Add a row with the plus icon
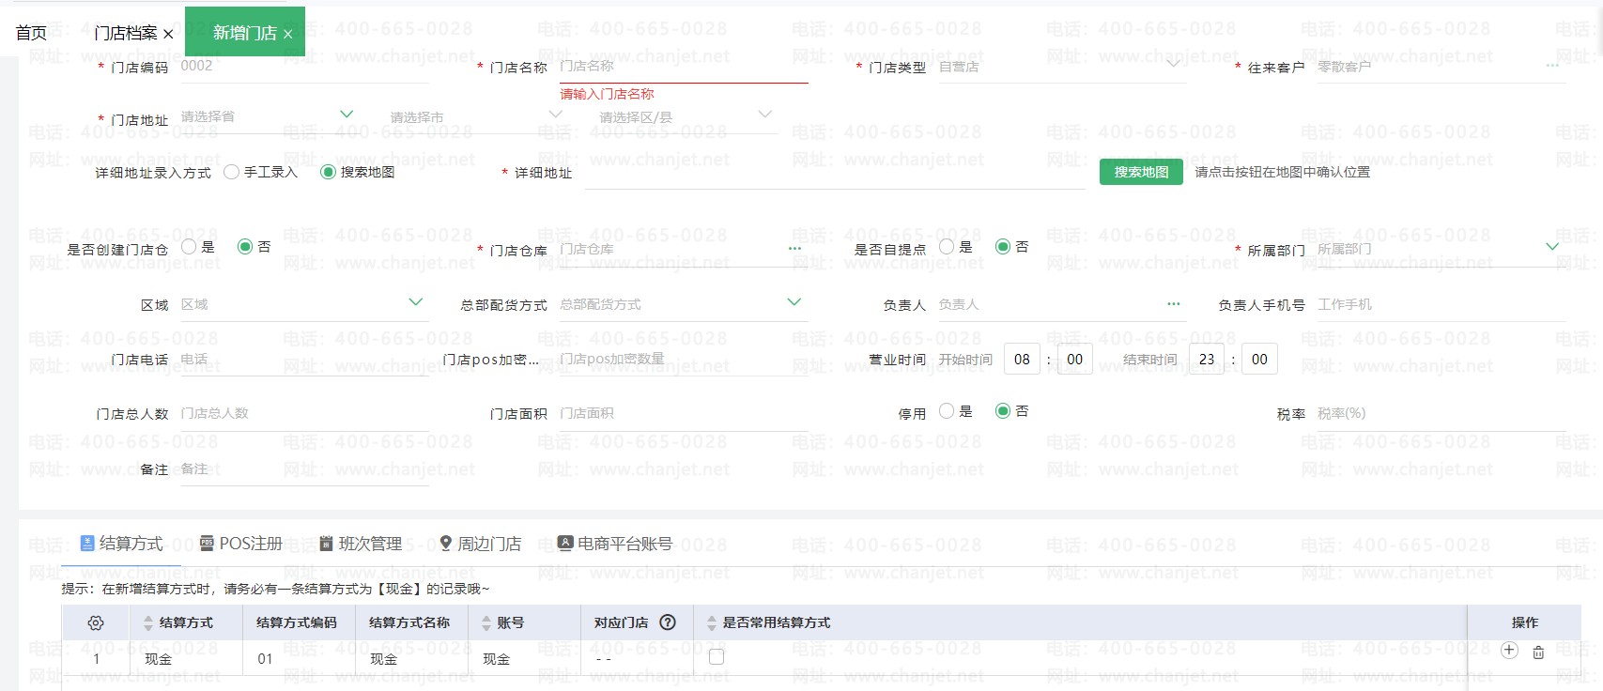 tap(1509, 650)
